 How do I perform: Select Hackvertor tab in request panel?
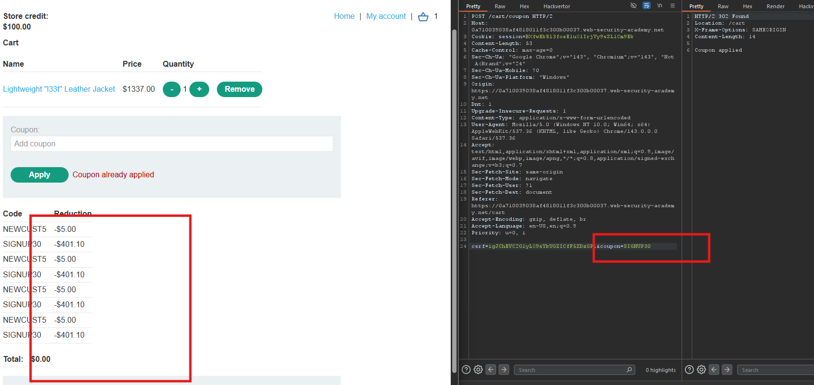557,6
